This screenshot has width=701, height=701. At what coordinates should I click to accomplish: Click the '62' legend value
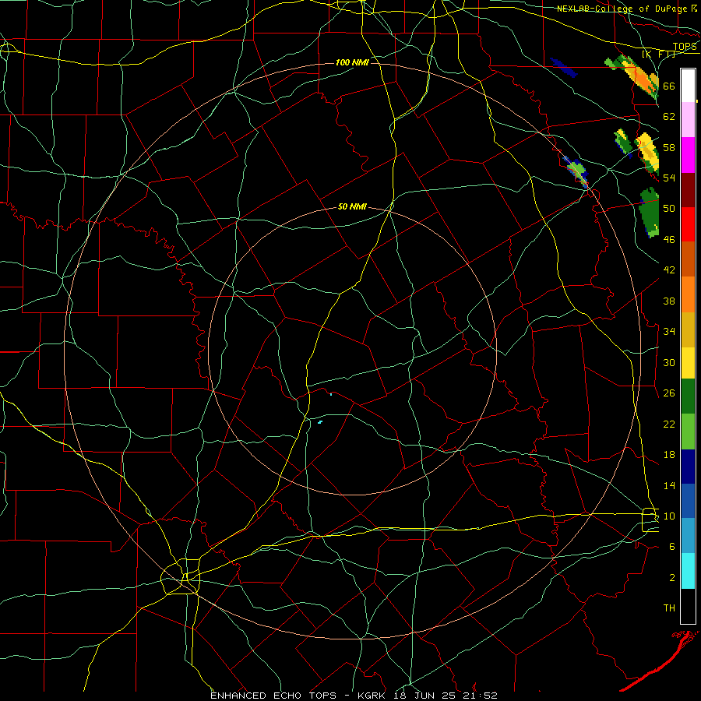[x=669, y=116]
